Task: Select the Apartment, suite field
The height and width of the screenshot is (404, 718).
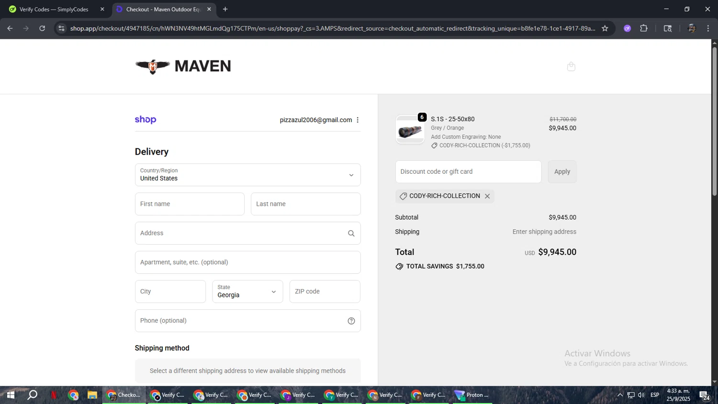Action: [x=247, y=262]
